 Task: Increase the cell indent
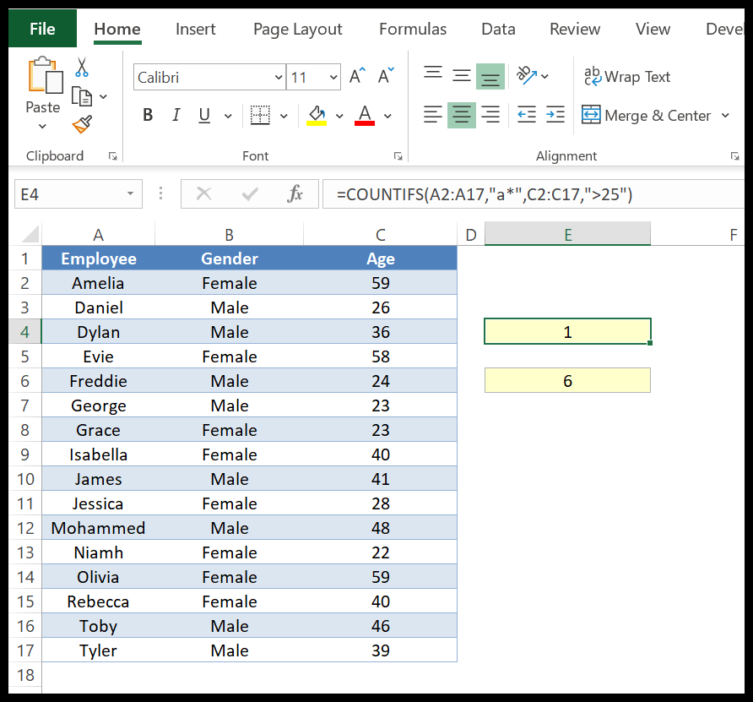click(x=555, y=115)
